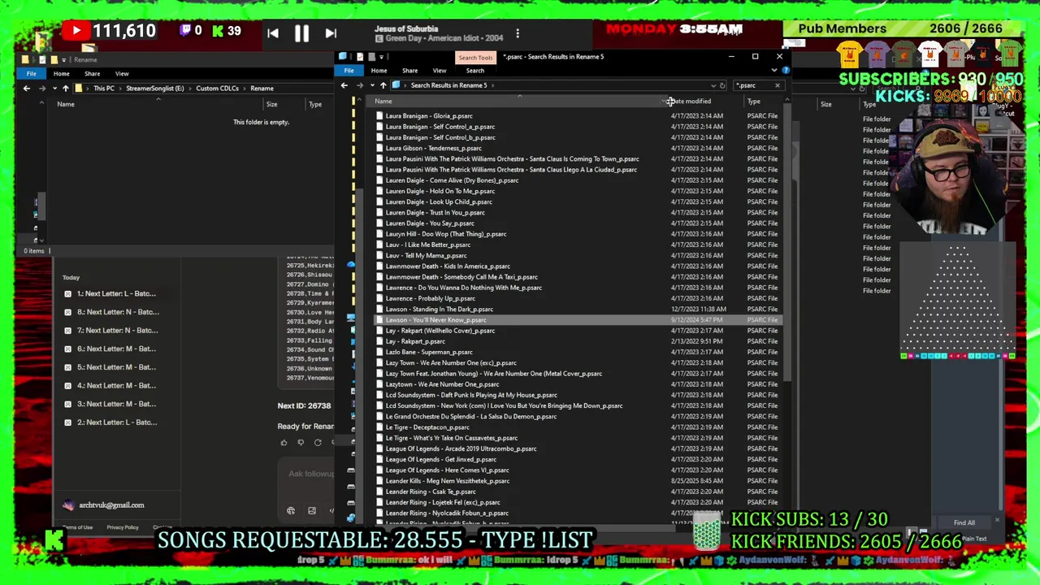Switch to Home tab in Search Results window

[379, 71]
